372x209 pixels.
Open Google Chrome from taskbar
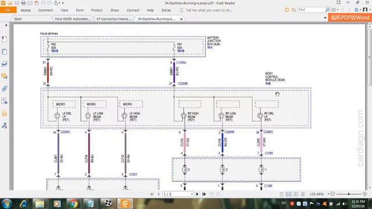[x=74, y=204]
